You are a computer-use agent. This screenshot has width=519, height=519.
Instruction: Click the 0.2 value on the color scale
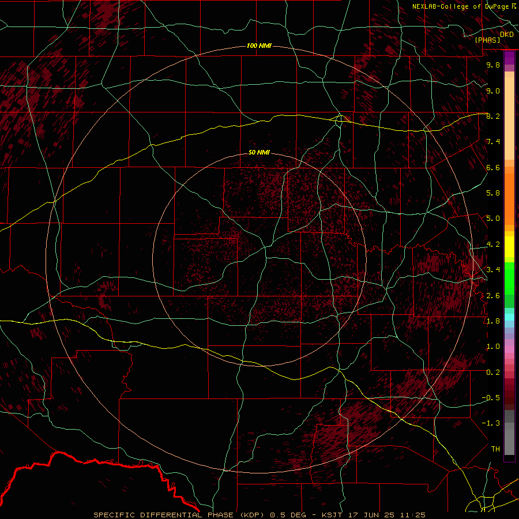(493, 372)
